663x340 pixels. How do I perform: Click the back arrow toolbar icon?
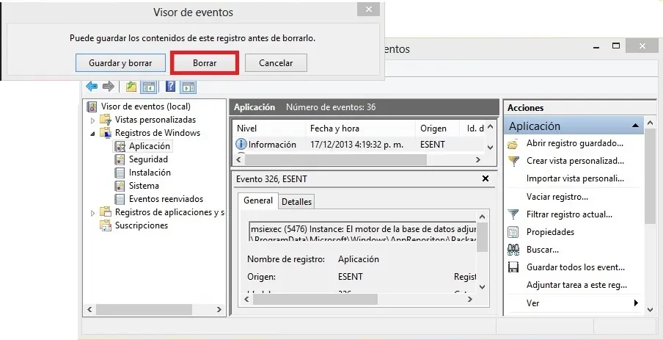[x=92, y=87]
